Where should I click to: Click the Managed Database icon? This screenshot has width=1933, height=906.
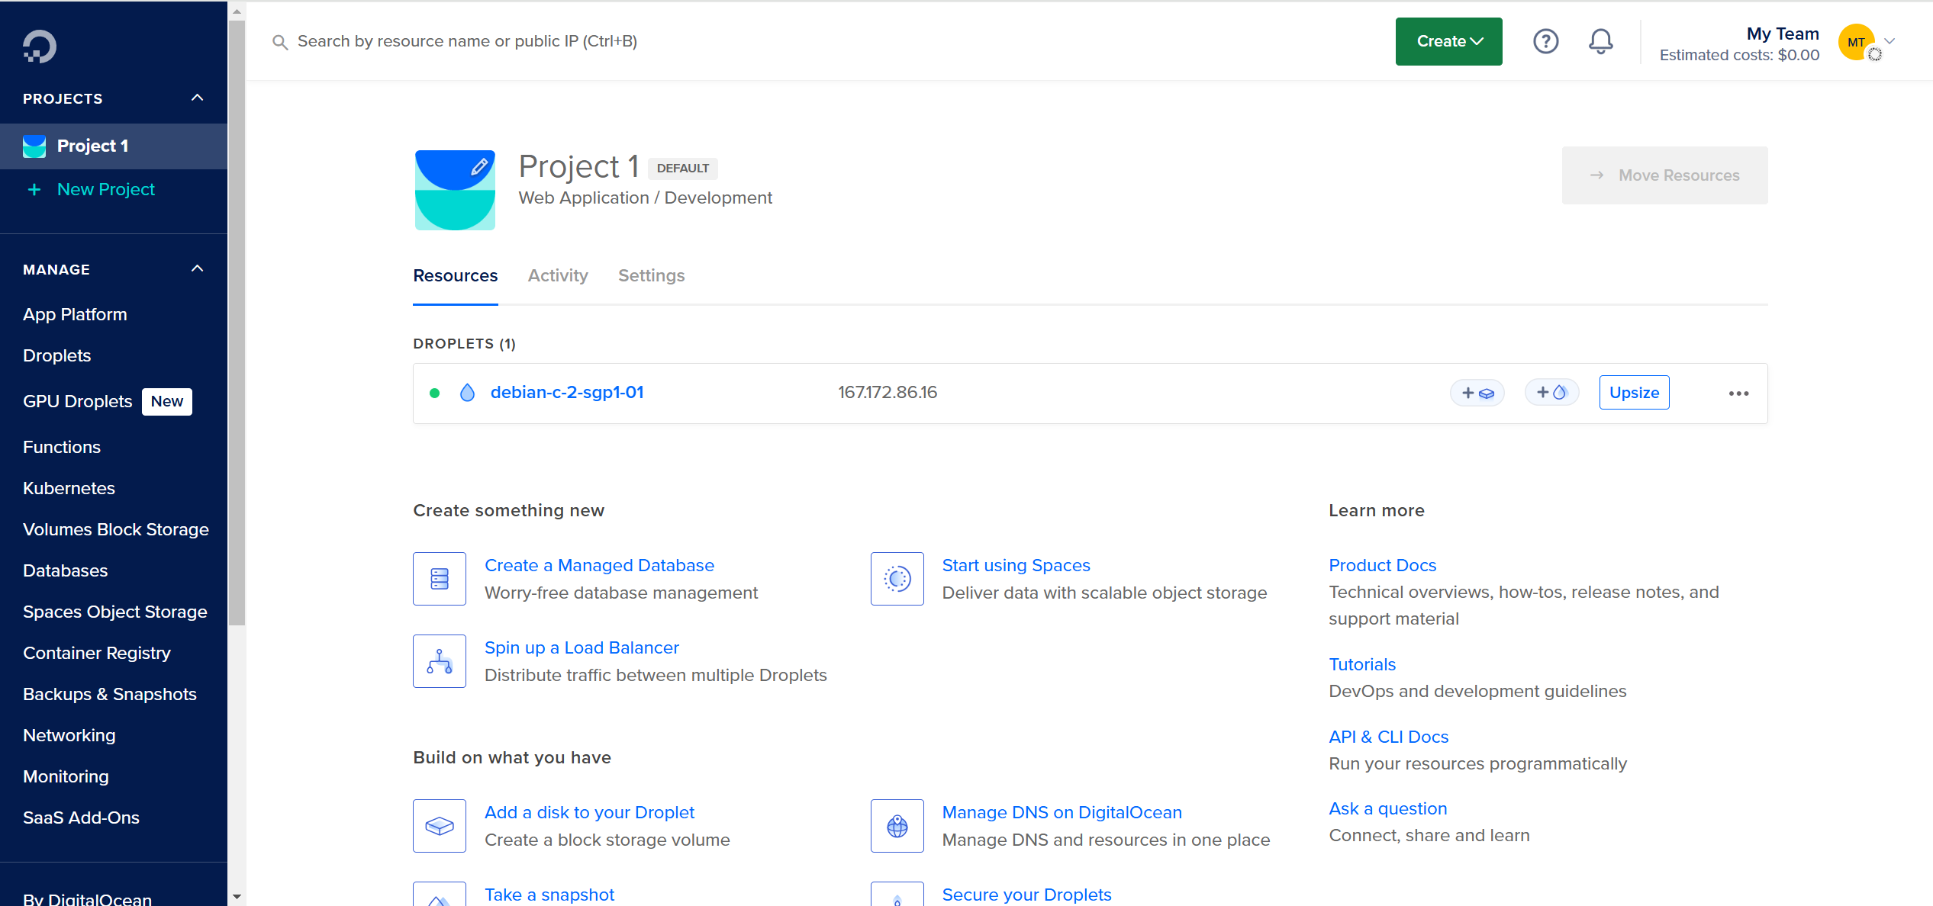click(440, 579)
